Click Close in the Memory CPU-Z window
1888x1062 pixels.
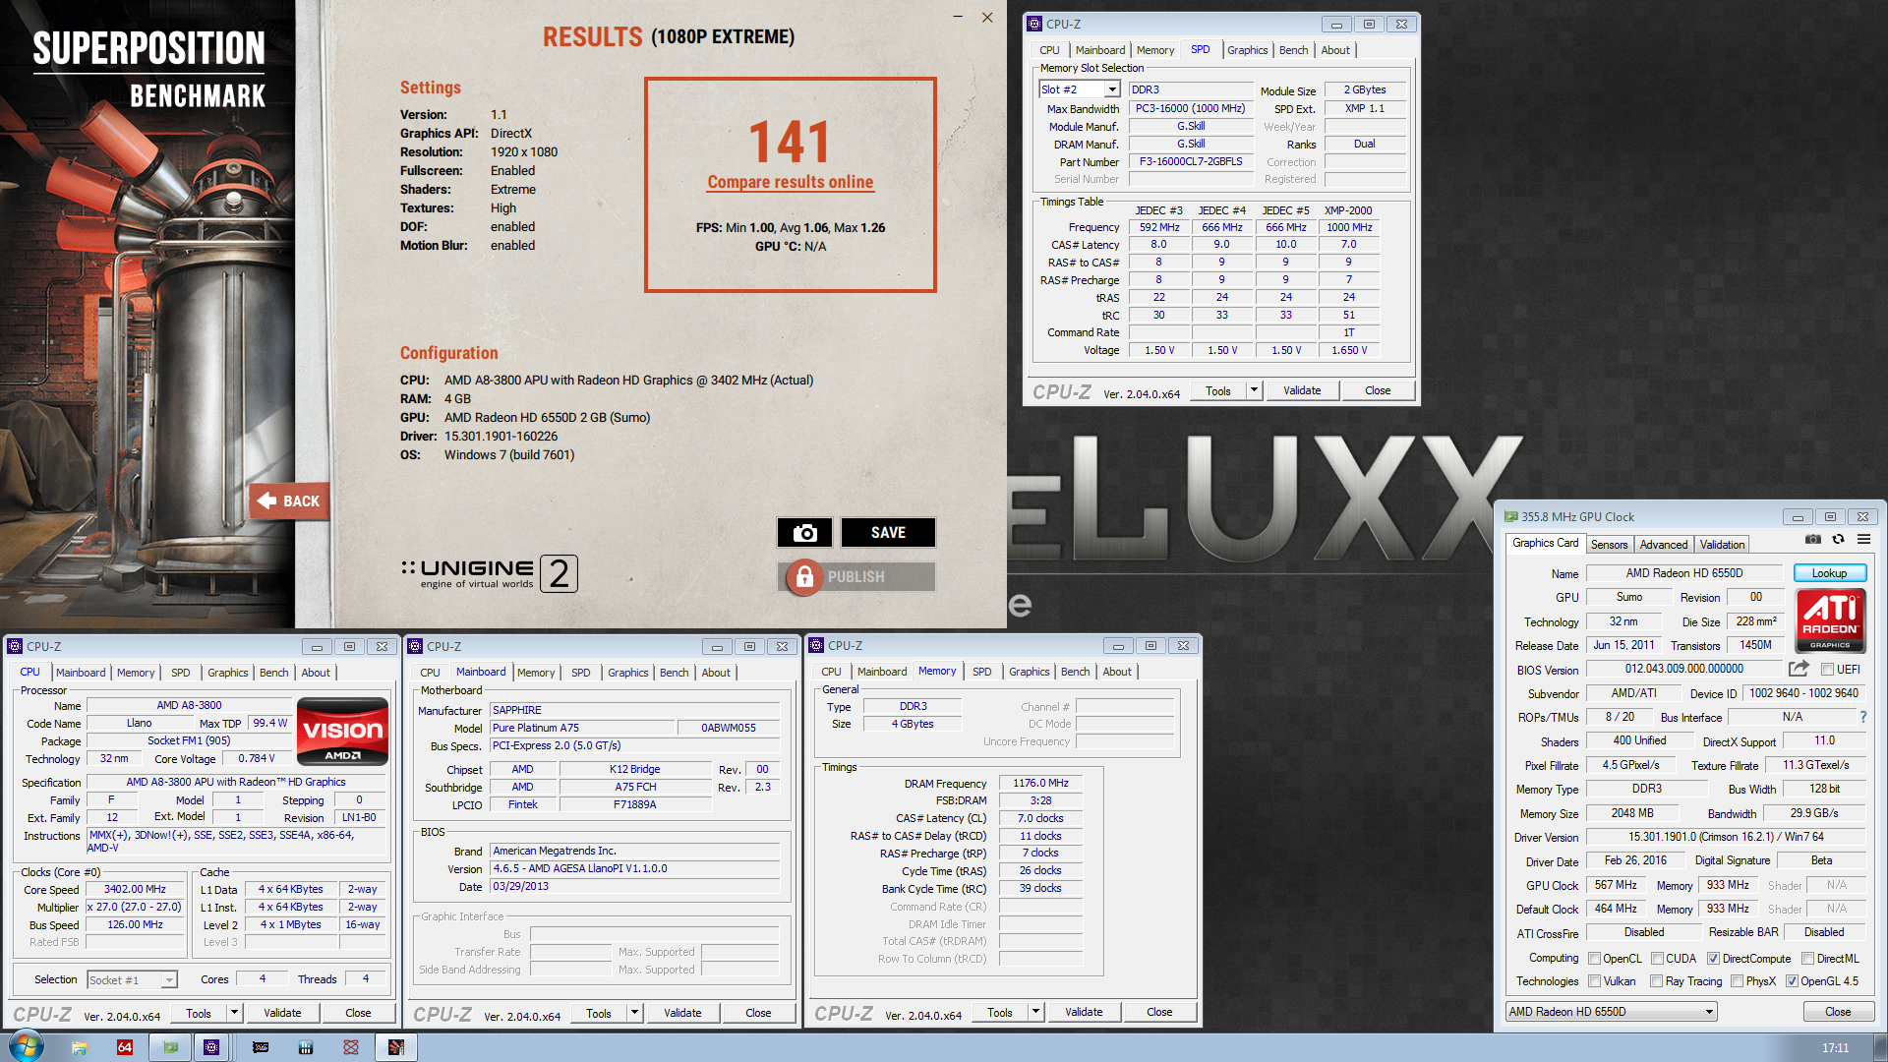[1159, 1012]
